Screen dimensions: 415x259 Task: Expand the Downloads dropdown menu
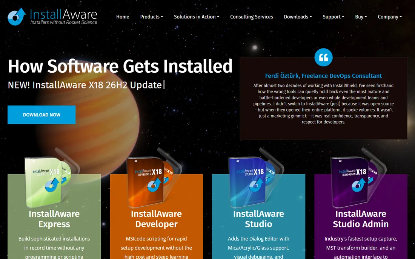298,17
